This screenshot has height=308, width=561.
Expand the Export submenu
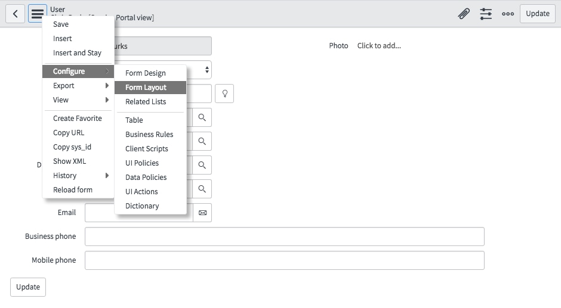click(x=78, y=86)
